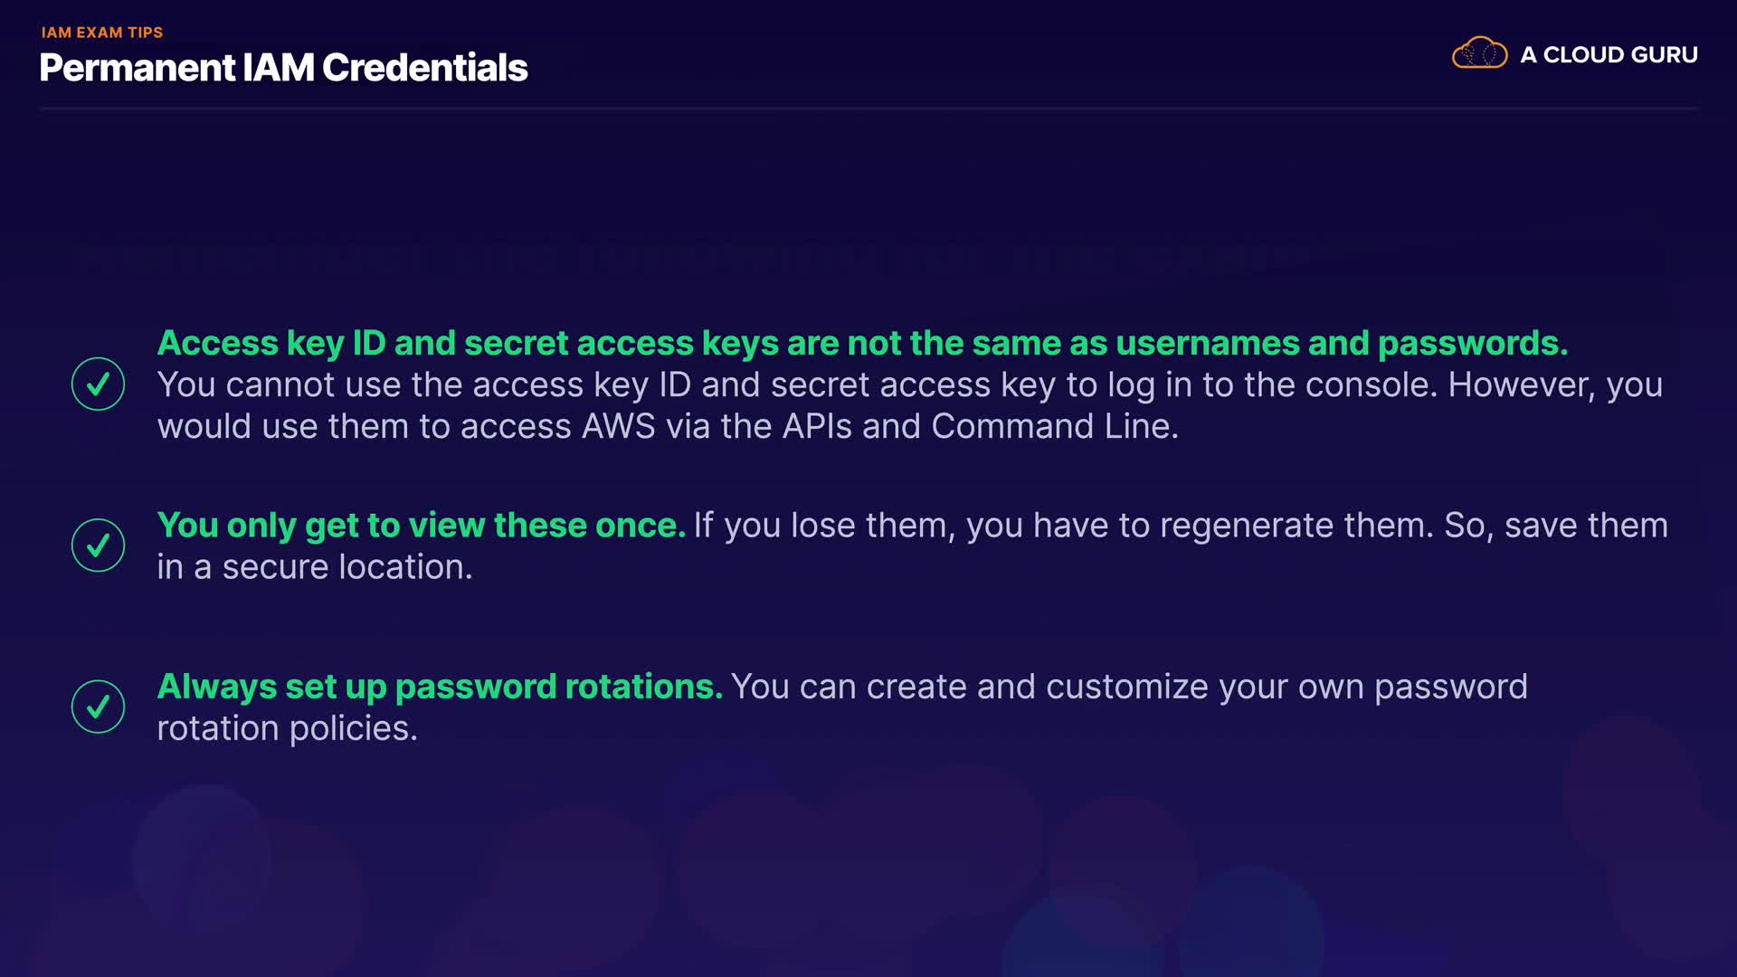Image resolution: width=1737 pixels, height=977 pixels.
Task: Click the green heading about access key ID
Action: pos(862,343)
